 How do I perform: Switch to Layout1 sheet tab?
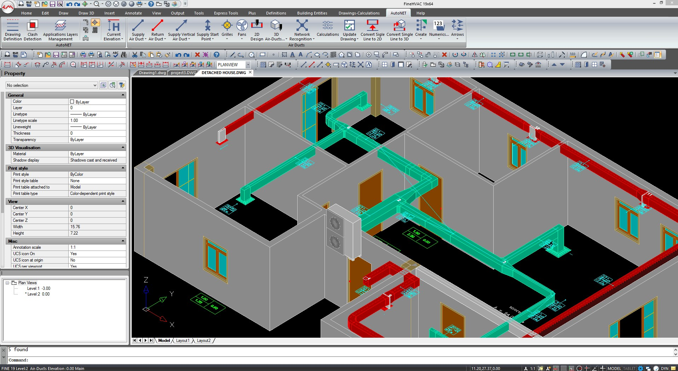coord(183,341)
